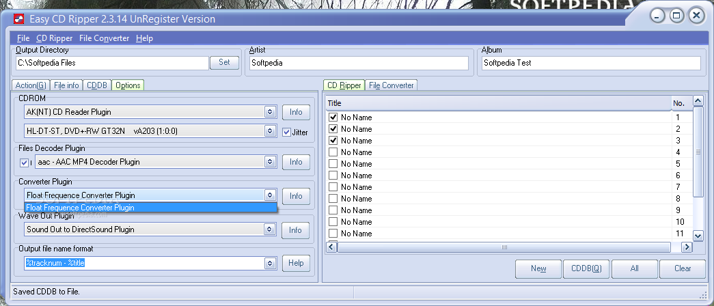Toggle the Jitter checkbox
Screen dimensions: 714x306
(x=286, y=133)
